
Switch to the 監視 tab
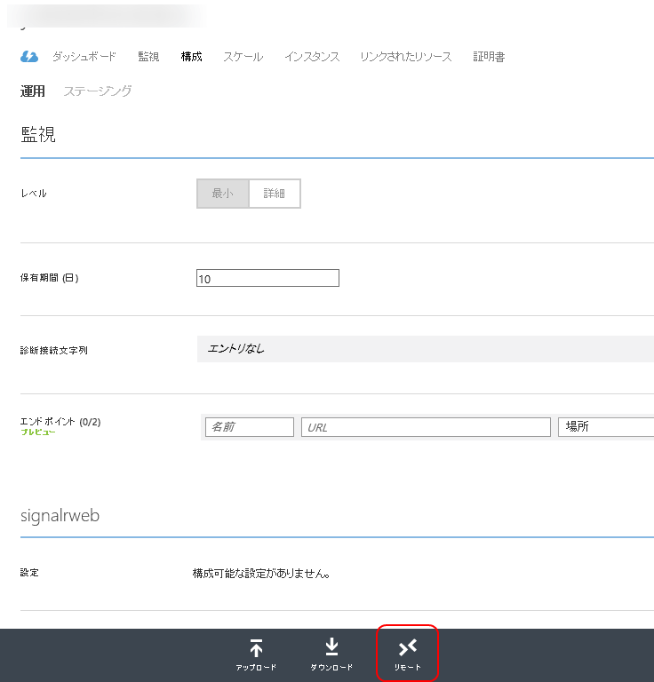click(x=148, y=57)
